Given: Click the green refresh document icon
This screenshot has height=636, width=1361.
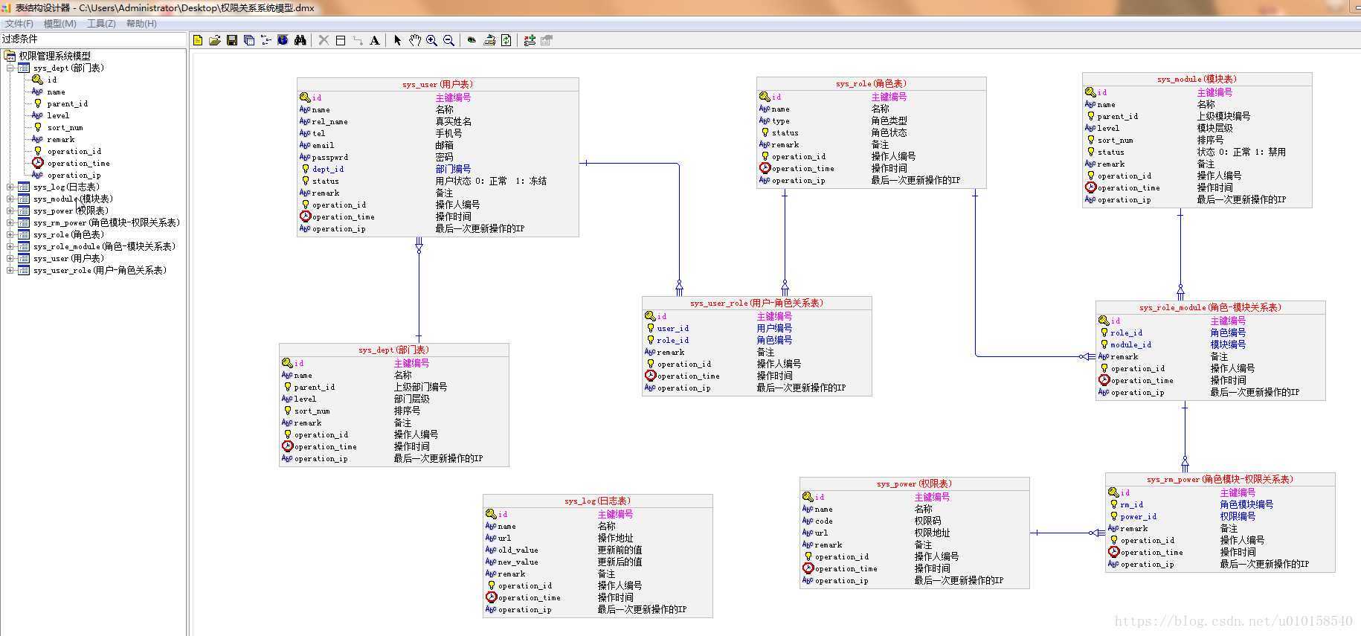Looking at the screenshot, I should tap(506, 40).
